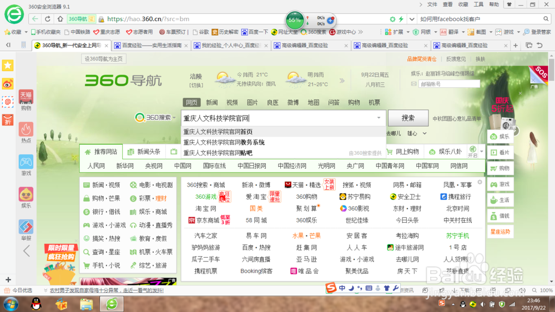This screenshot has width=555, height=312.
Task: Open the favorites star in left sidebar
Action: [x=8, y=66]
